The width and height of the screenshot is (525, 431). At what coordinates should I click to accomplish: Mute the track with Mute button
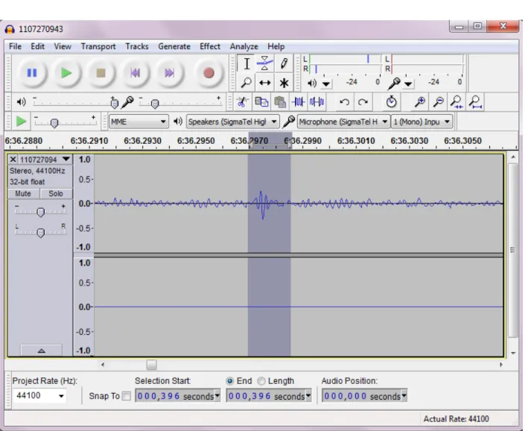coord(23,193)
